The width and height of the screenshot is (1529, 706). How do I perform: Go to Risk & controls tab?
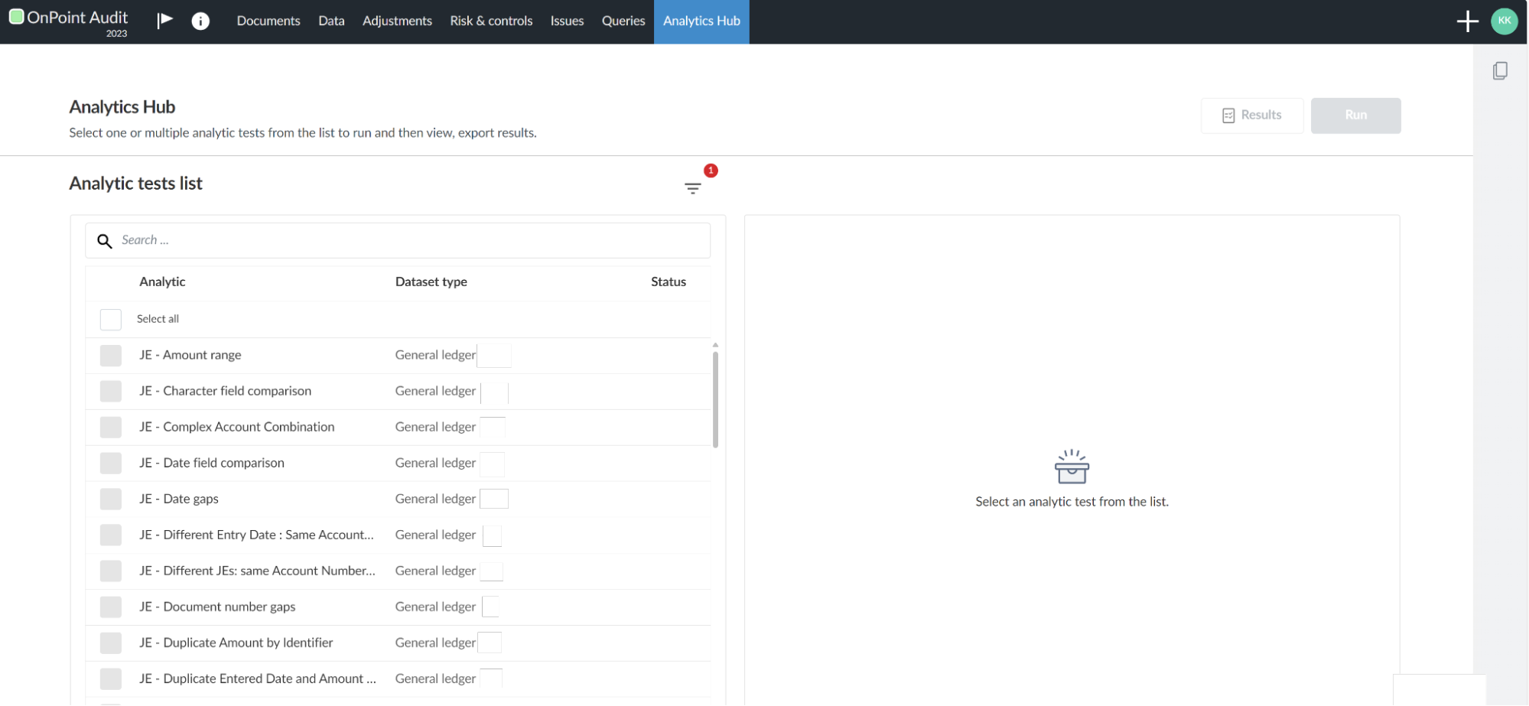[491, 21]
